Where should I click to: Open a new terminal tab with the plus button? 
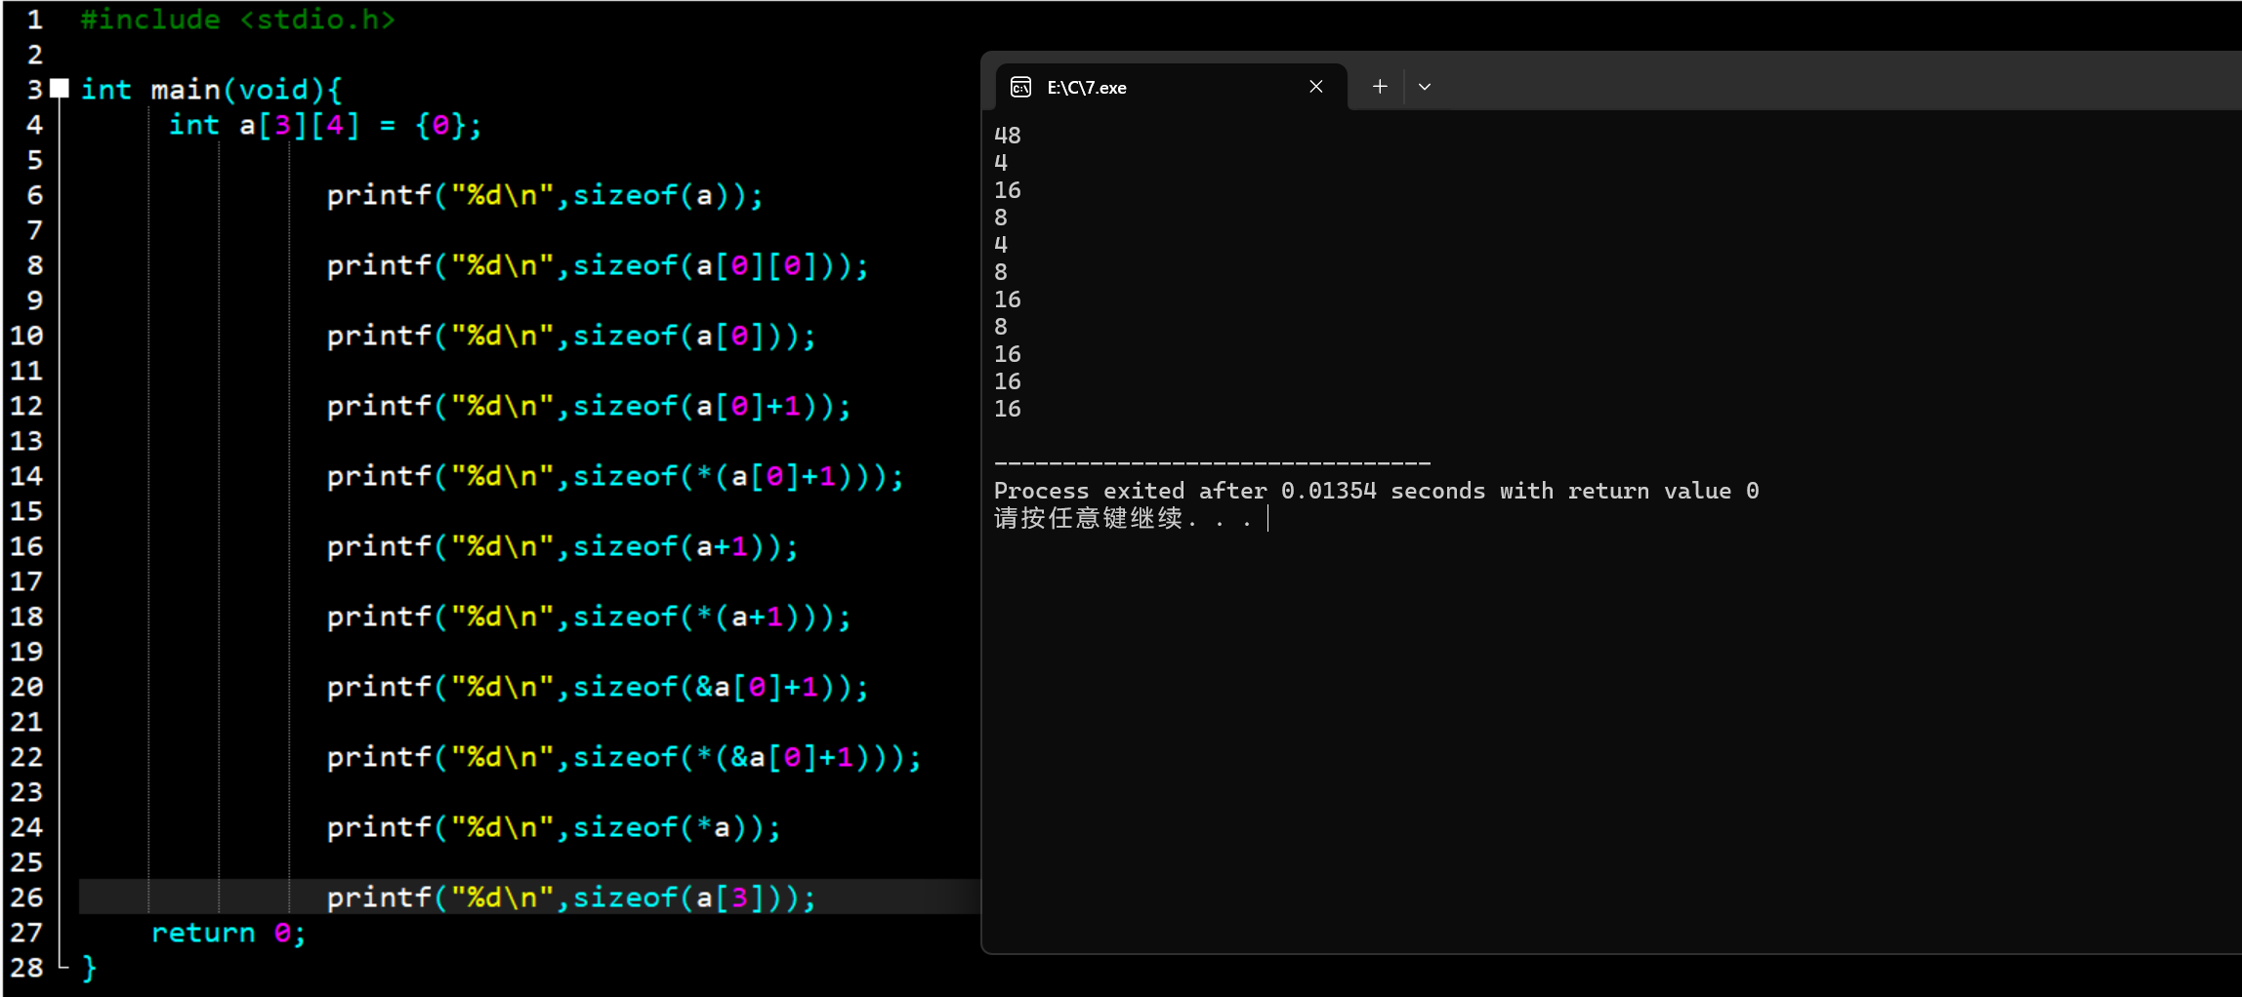[1379, 87]
